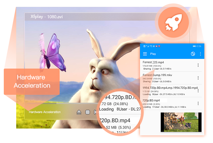Tap the globe icon in blue header
Screen dimensions: 213x143
(x=193, y=54)
